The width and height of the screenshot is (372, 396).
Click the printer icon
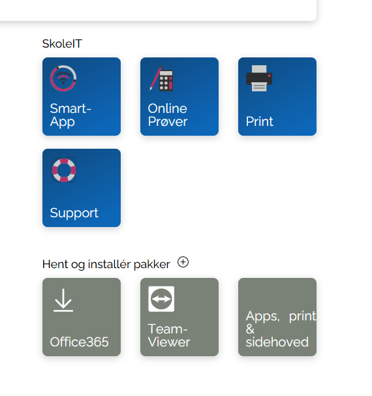pos(259,78)
